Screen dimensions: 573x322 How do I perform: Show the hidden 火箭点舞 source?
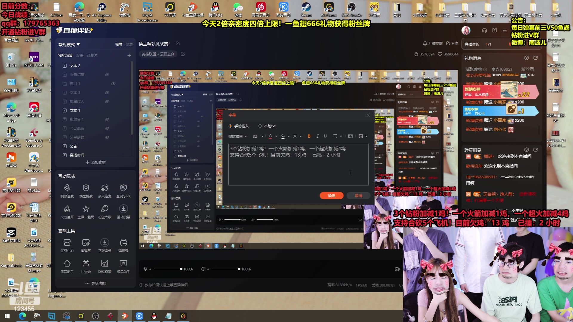pyautogui.click(x=107, y=75)
